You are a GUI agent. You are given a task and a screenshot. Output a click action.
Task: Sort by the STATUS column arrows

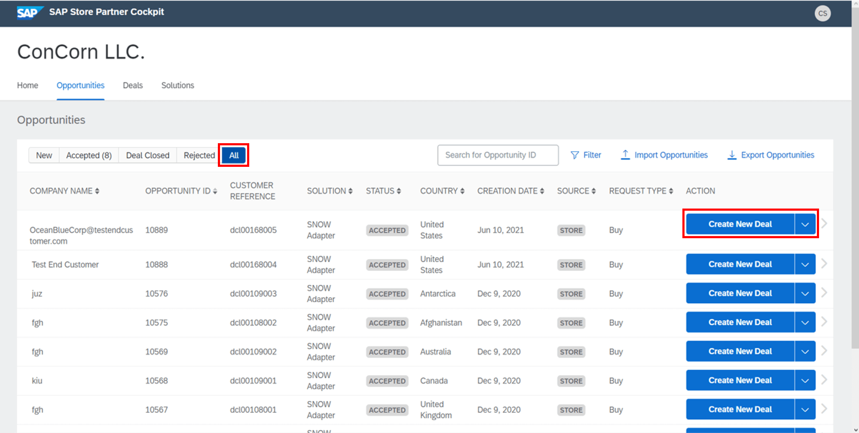click(x=399, y=190)
